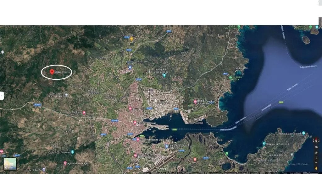322x174 pixels.
Task: Zoom in with the plus button
Action: (x=316, y=158)
